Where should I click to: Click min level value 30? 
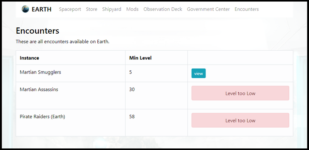tap(132, 90)
